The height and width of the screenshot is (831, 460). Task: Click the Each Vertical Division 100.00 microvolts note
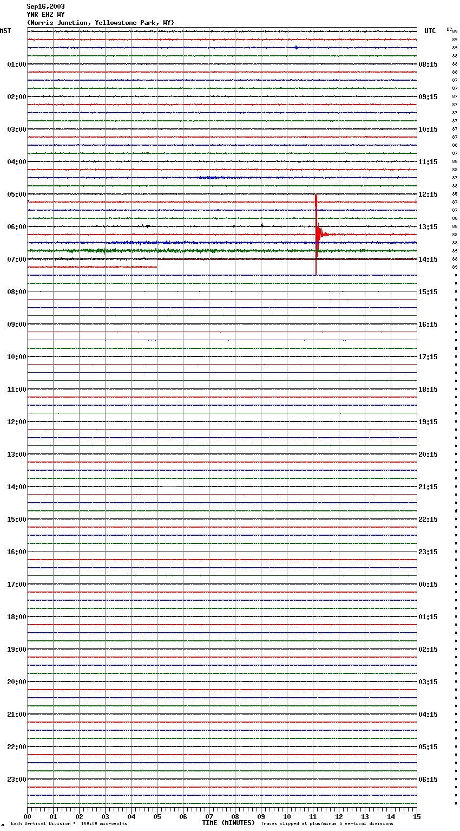pos(69,824)
